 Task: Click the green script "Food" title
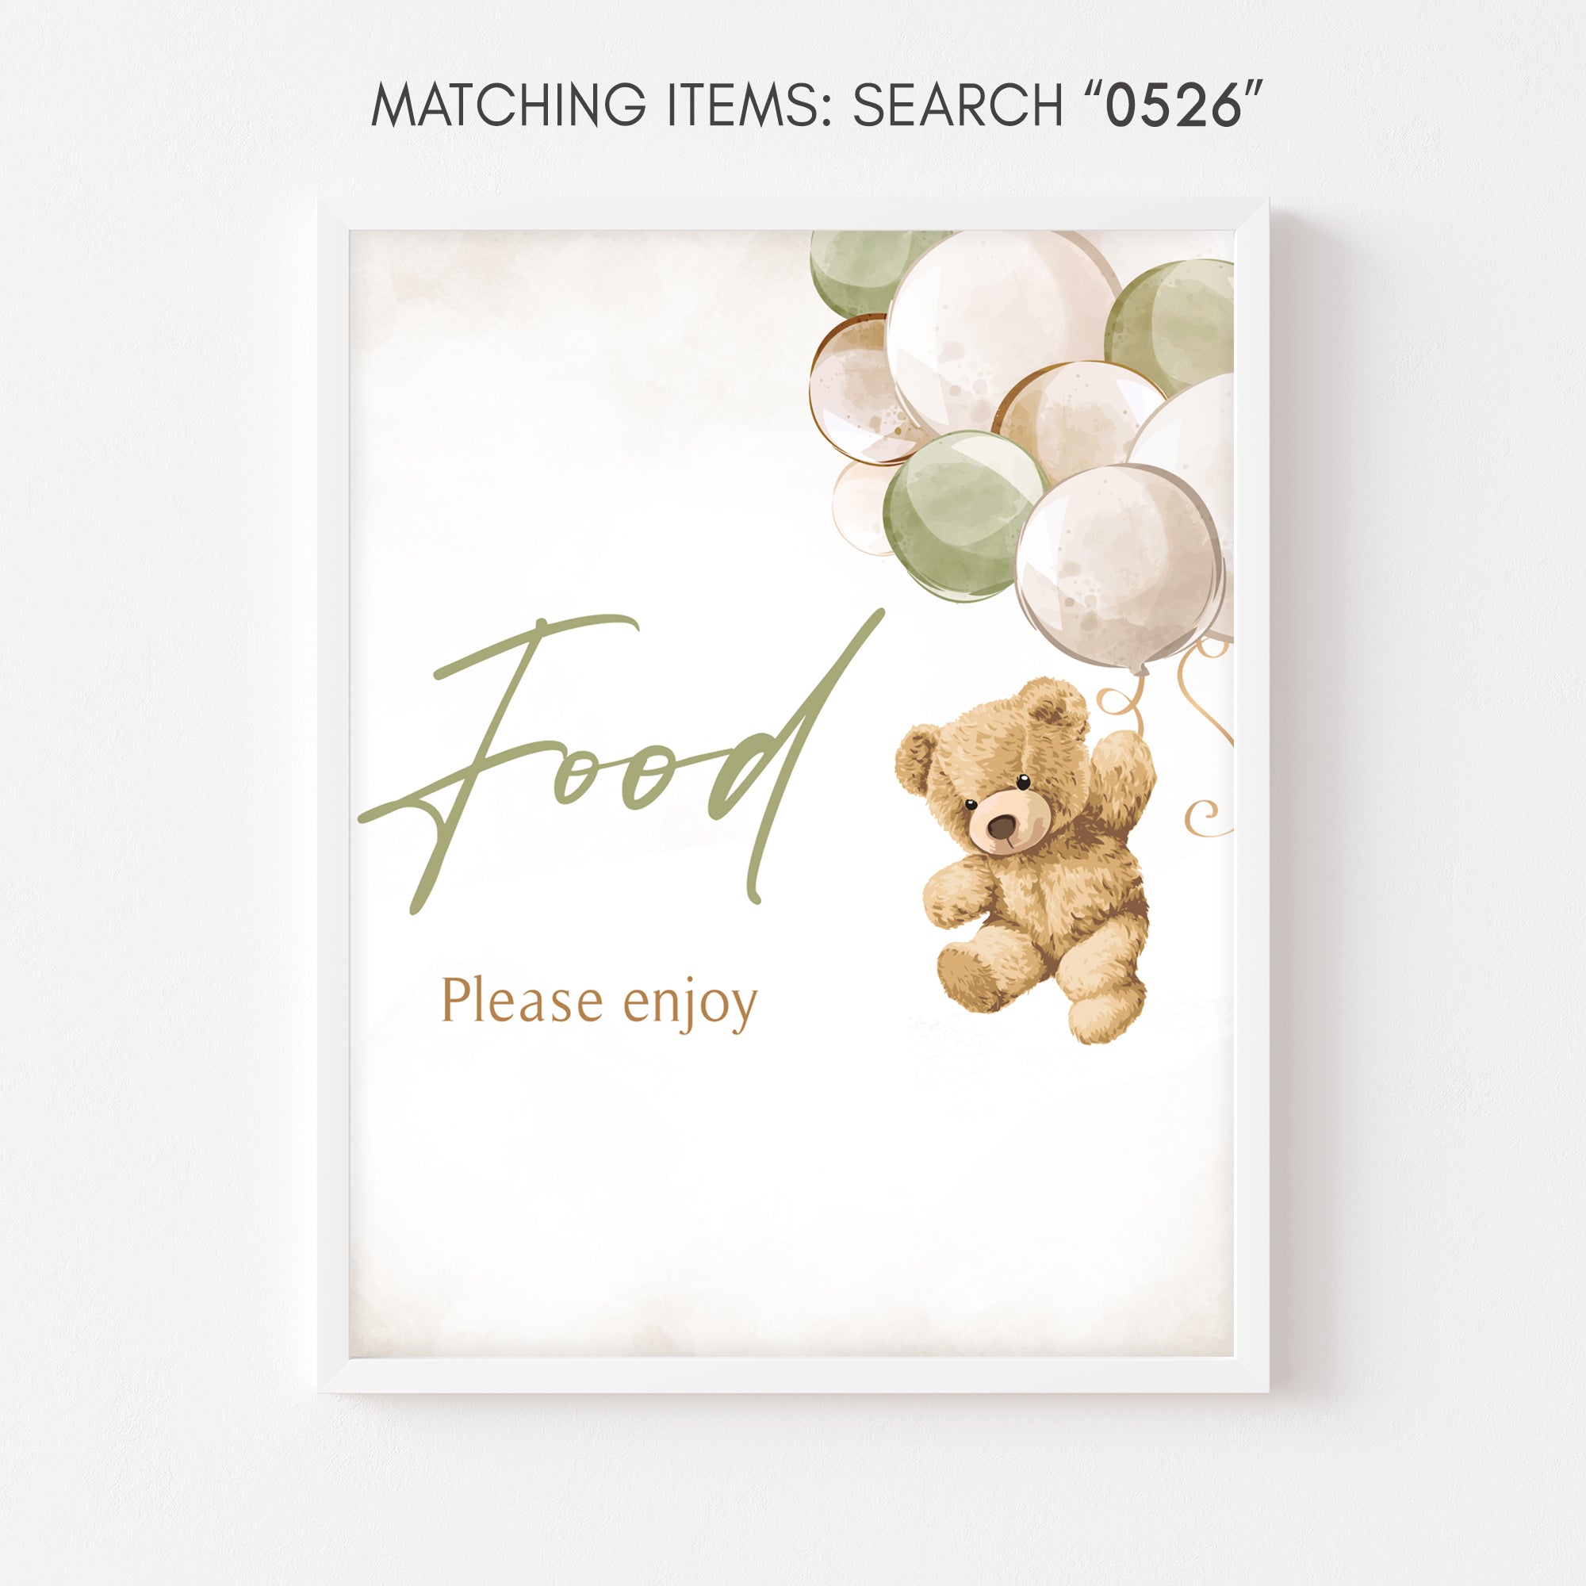coord(622,759)
